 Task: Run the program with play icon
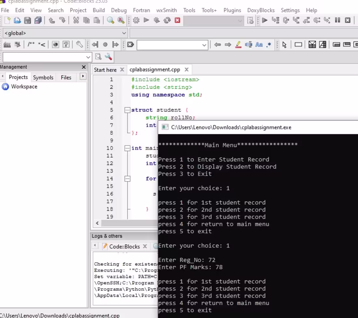pos(146,20)
